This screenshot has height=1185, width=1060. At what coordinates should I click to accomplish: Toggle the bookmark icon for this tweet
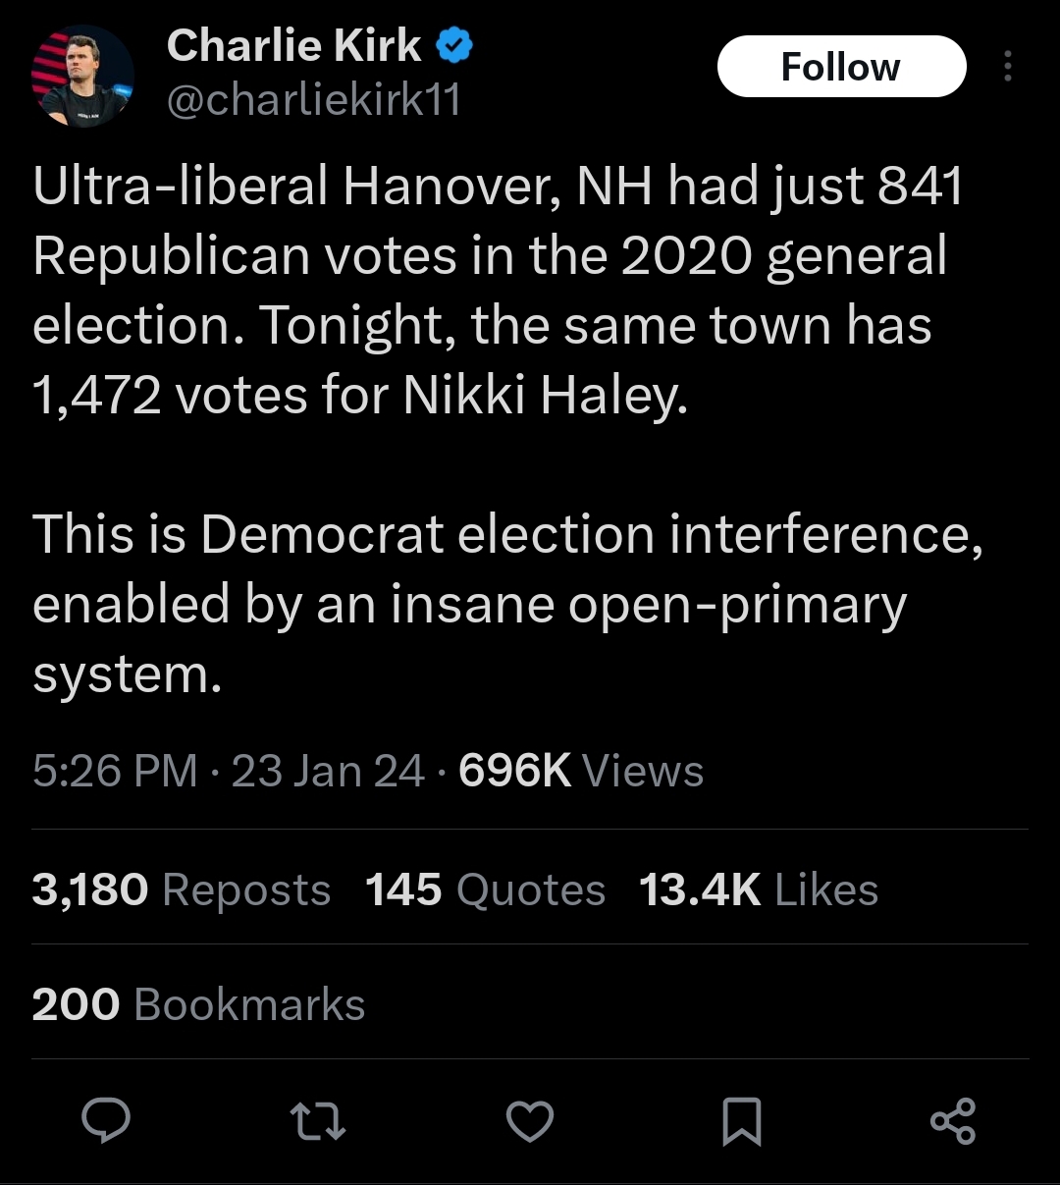tap(741, 1121)
